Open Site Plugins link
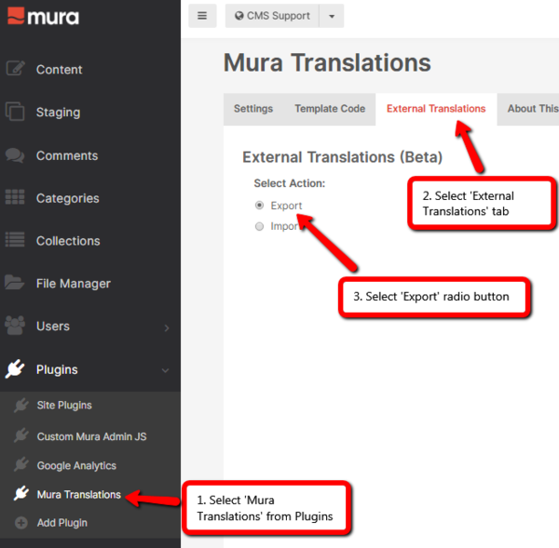559x548 pixels. coord(64,406)
